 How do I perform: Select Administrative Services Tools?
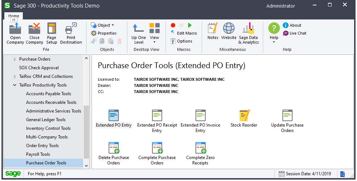click(54, 111)
